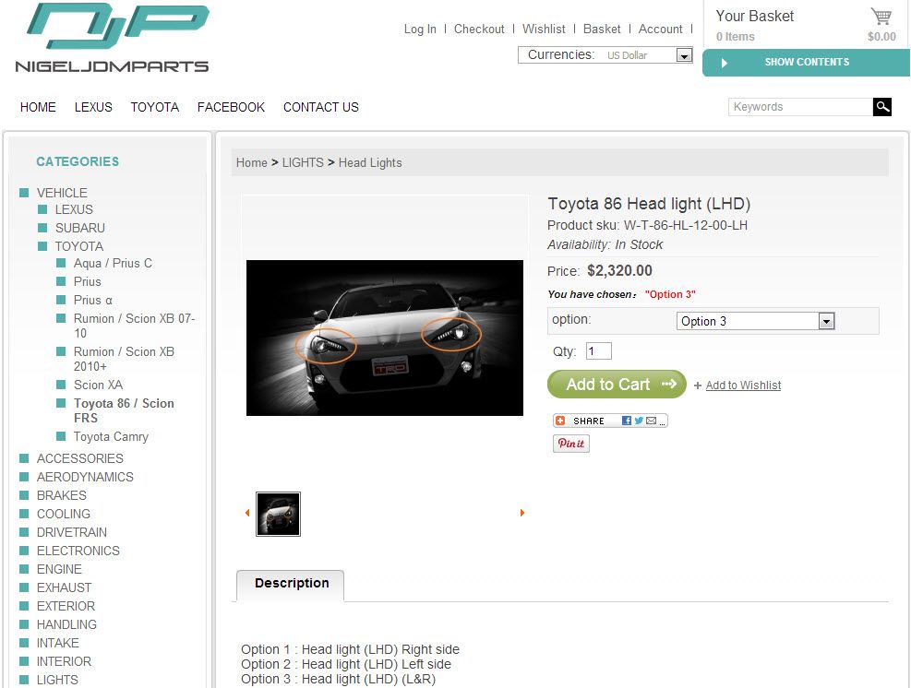Click the search magnifier icon

click(x=882, y=107)
